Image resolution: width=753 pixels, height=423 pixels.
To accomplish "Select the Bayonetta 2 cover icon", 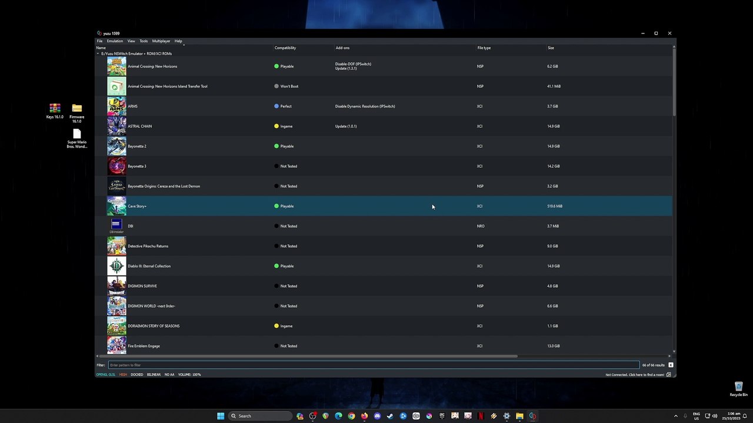I will 116,146.
